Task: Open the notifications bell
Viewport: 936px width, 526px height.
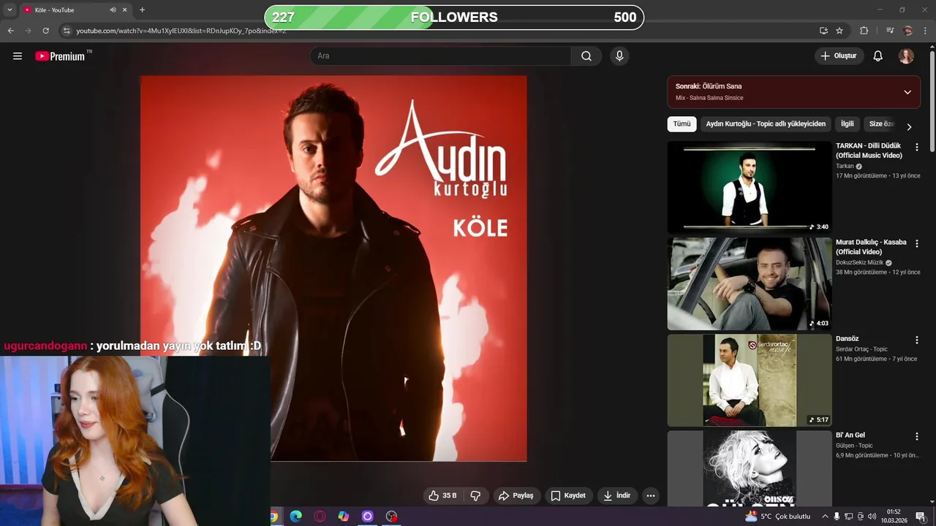Action: click(878, 56)
